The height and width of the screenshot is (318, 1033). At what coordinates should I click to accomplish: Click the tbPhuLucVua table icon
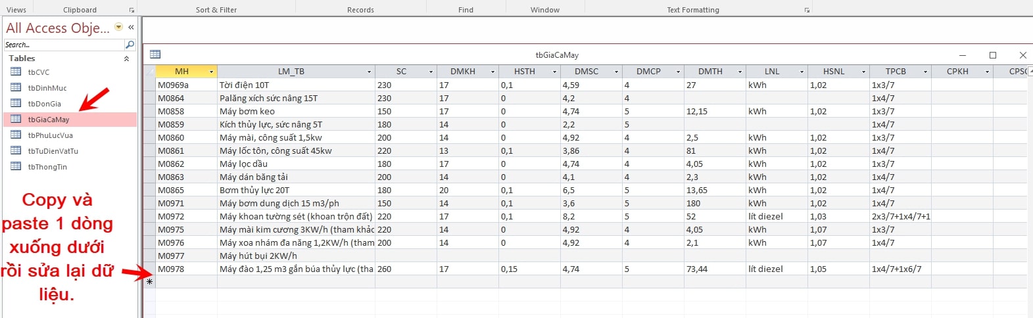(16, 135)
